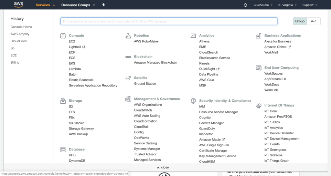Screen dimensions: 331x176
Task: Switch service view to Group
Action: (x=300, y=21)
